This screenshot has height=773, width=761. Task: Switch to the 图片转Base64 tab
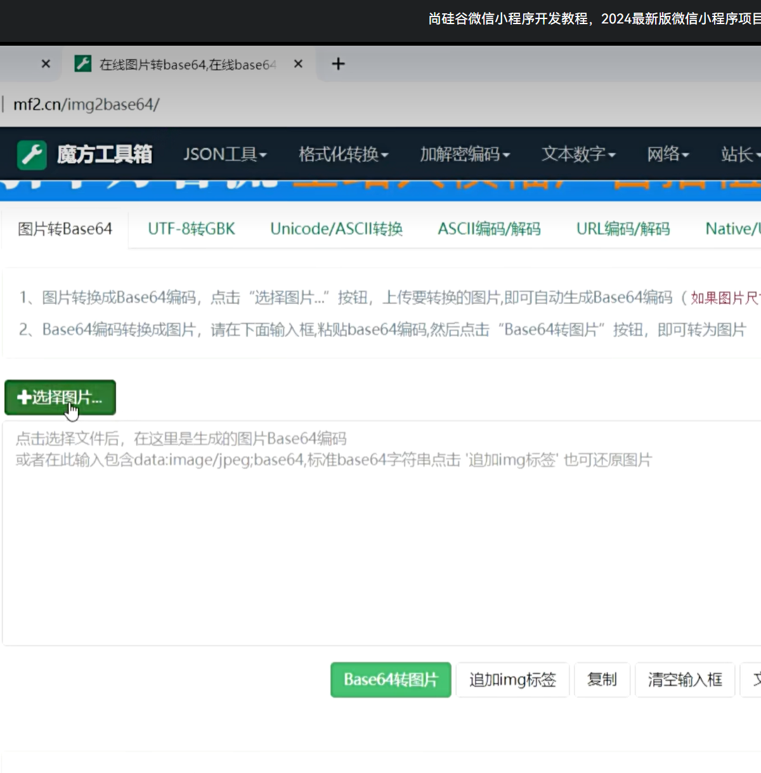point(65,229)
